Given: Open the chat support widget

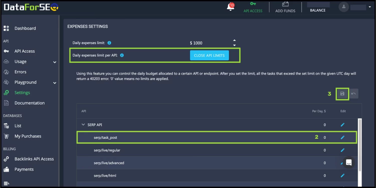Looking at the screenshot, I should (x=349, y=162).
